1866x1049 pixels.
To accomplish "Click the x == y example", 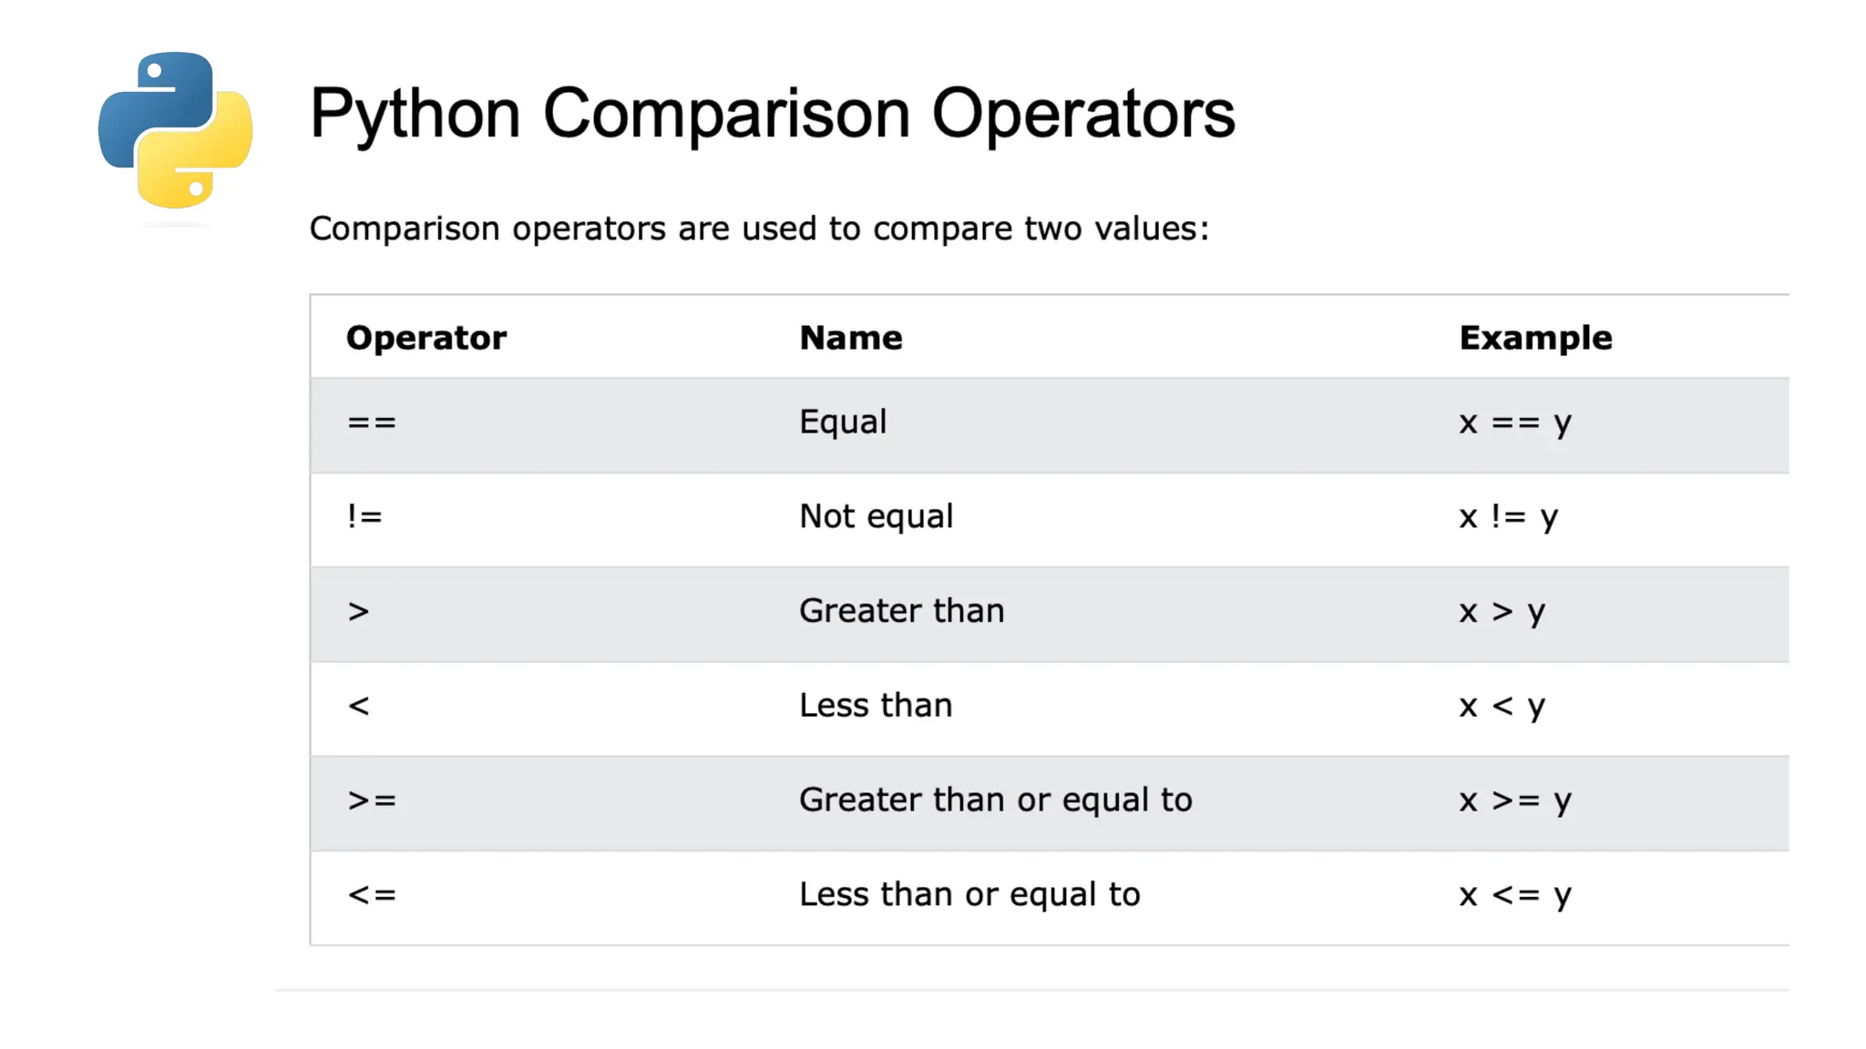I will [1515, 423].
